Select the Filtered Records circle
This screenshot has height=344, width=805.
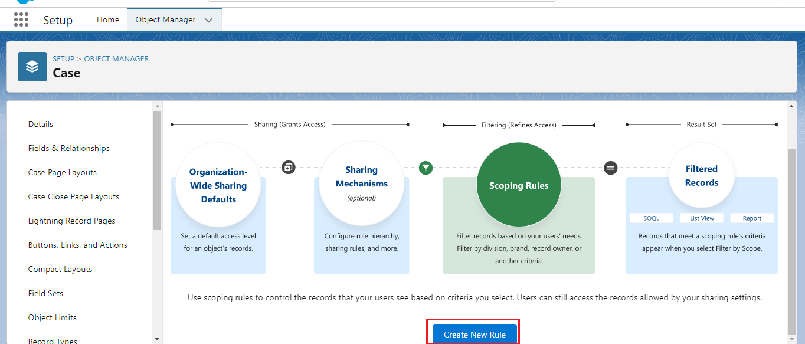701,175
